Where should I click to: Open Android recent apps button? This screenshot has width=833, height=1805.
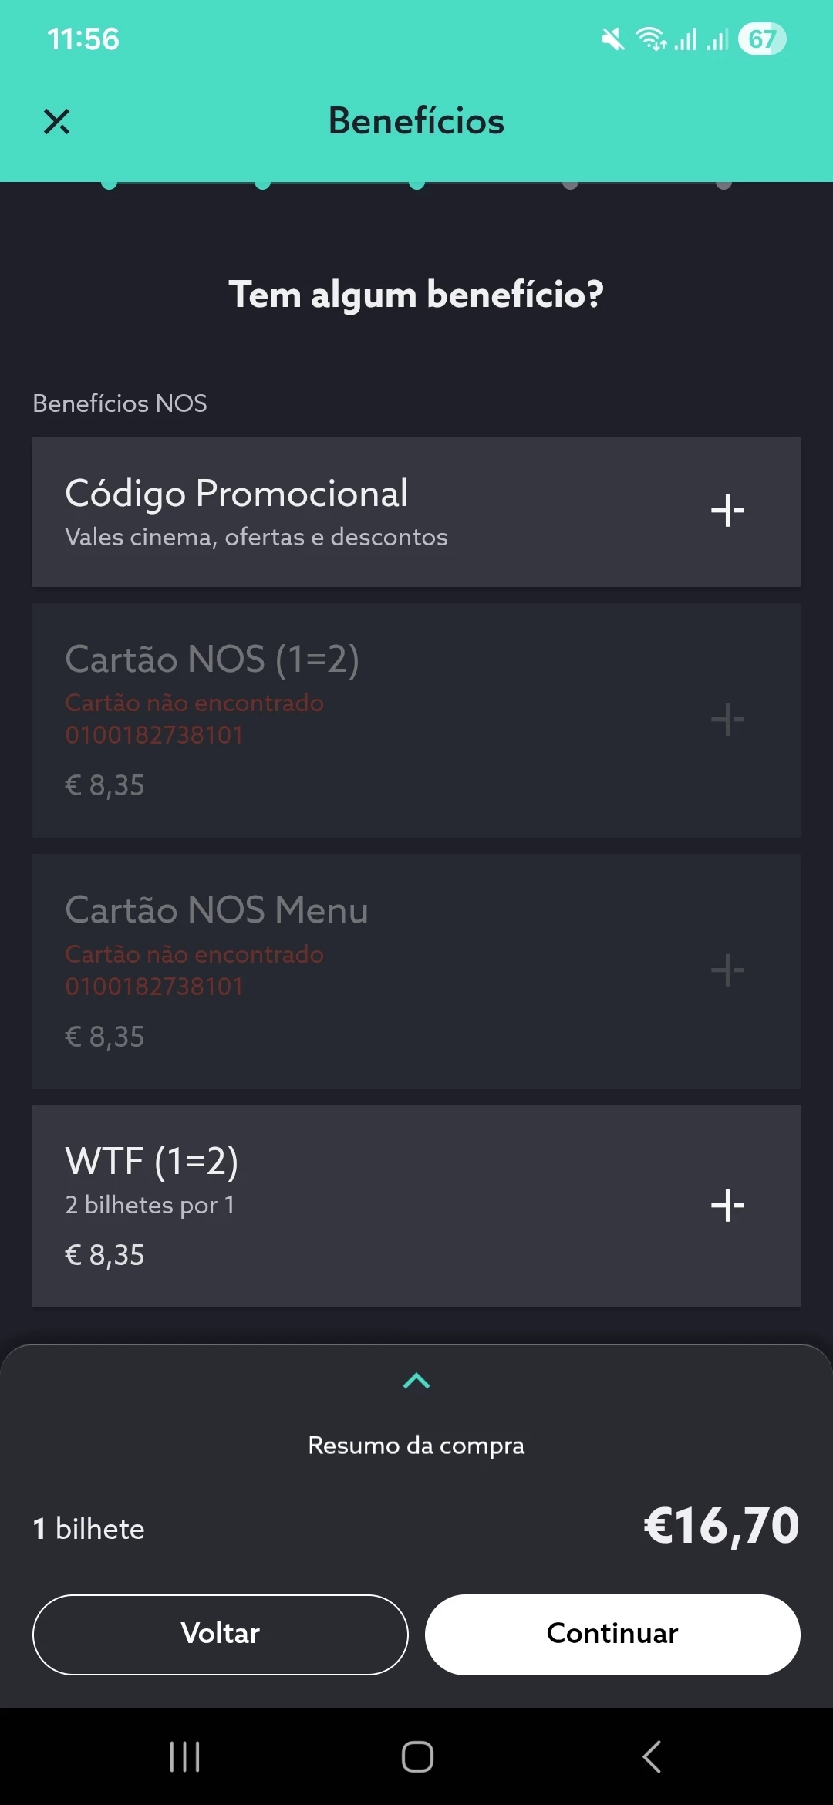(x=185, y=1757)
